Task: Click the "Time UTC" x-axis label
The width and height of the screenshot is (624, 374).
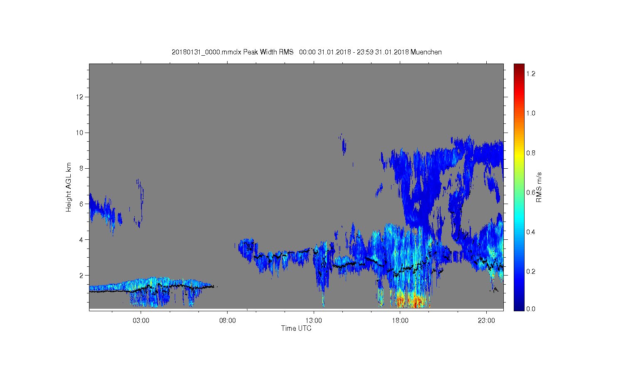Action: [x=296, y=328]
